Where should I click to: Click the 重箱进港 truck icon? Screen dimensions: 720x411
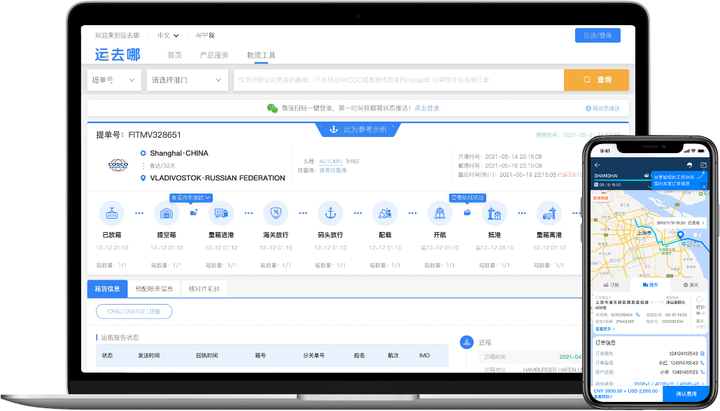[221, 213]
